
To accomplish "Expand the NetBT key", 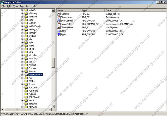I will [22, 20].
